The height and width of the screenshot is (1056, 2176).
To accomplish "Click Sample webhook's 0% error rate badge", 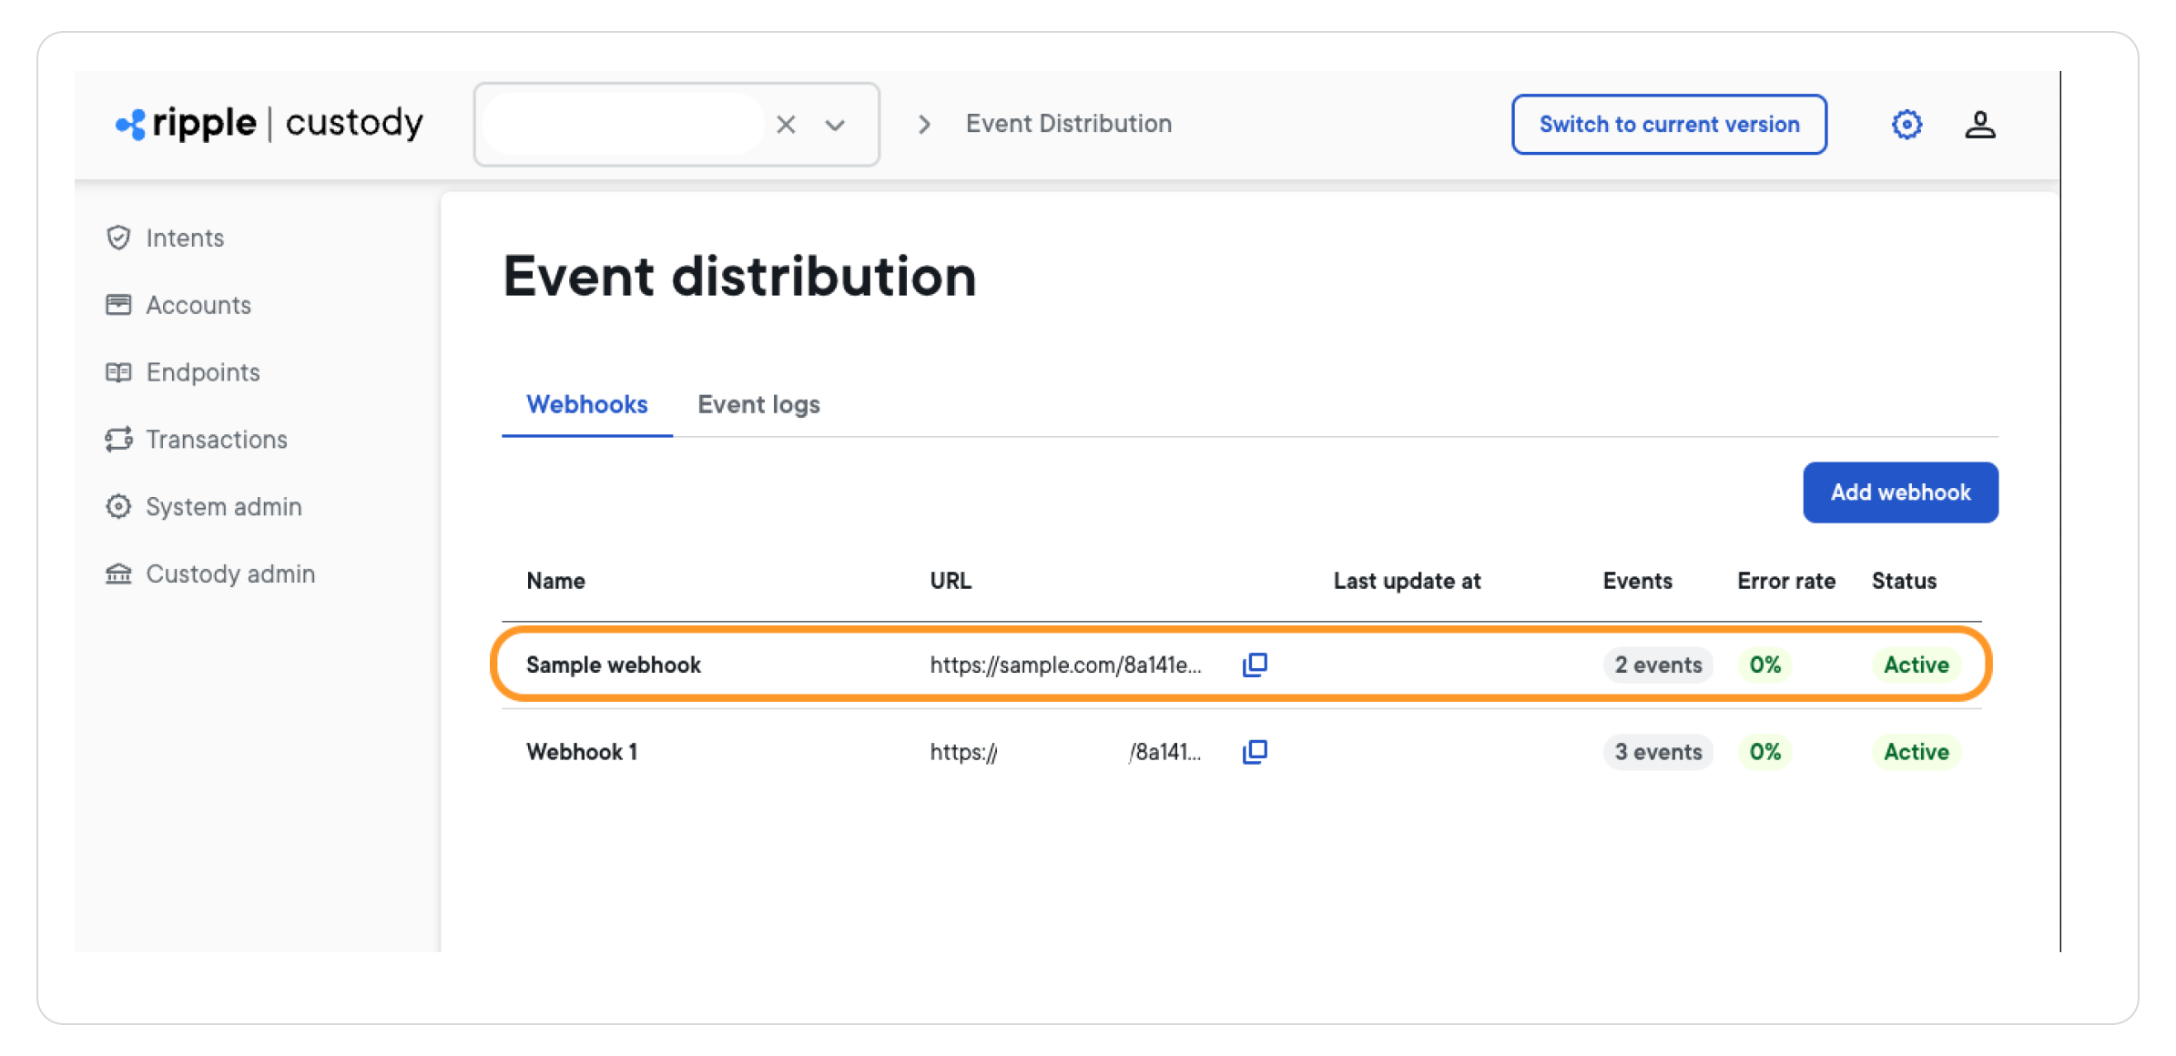I will coord(1764,665).
